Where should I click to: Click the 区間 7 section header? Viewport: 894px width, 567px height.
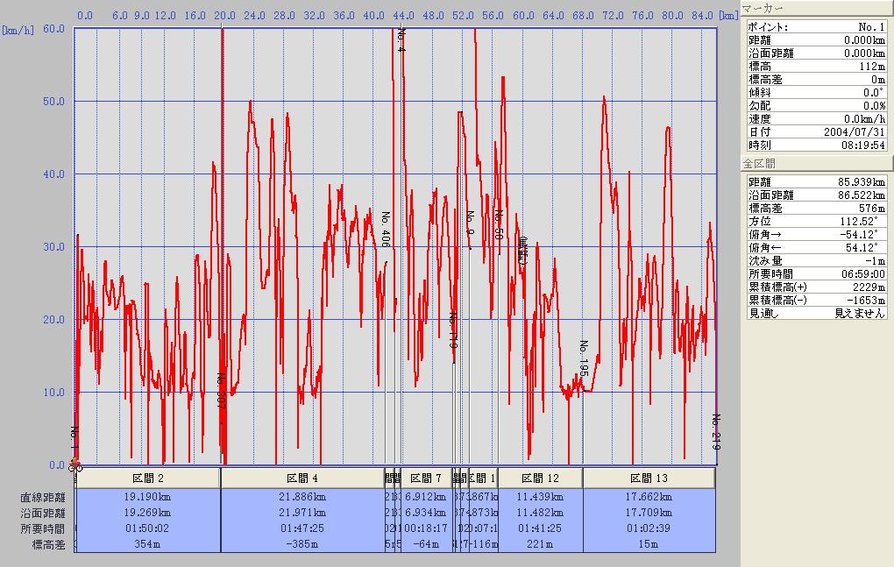tap(426, 478)
